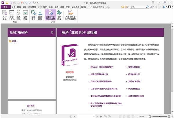
Task: Switch to the 页面管理 tab
Action: (x=32, y=7)
